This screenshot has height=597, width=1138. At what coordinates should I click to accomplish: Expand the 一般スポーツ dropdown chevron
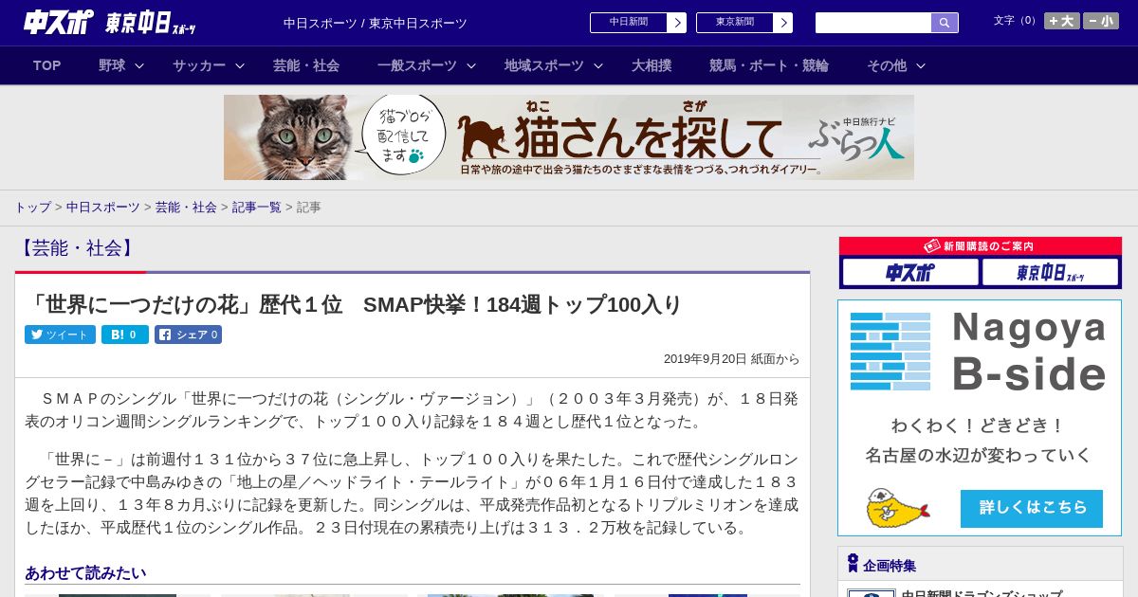(471, 65)
